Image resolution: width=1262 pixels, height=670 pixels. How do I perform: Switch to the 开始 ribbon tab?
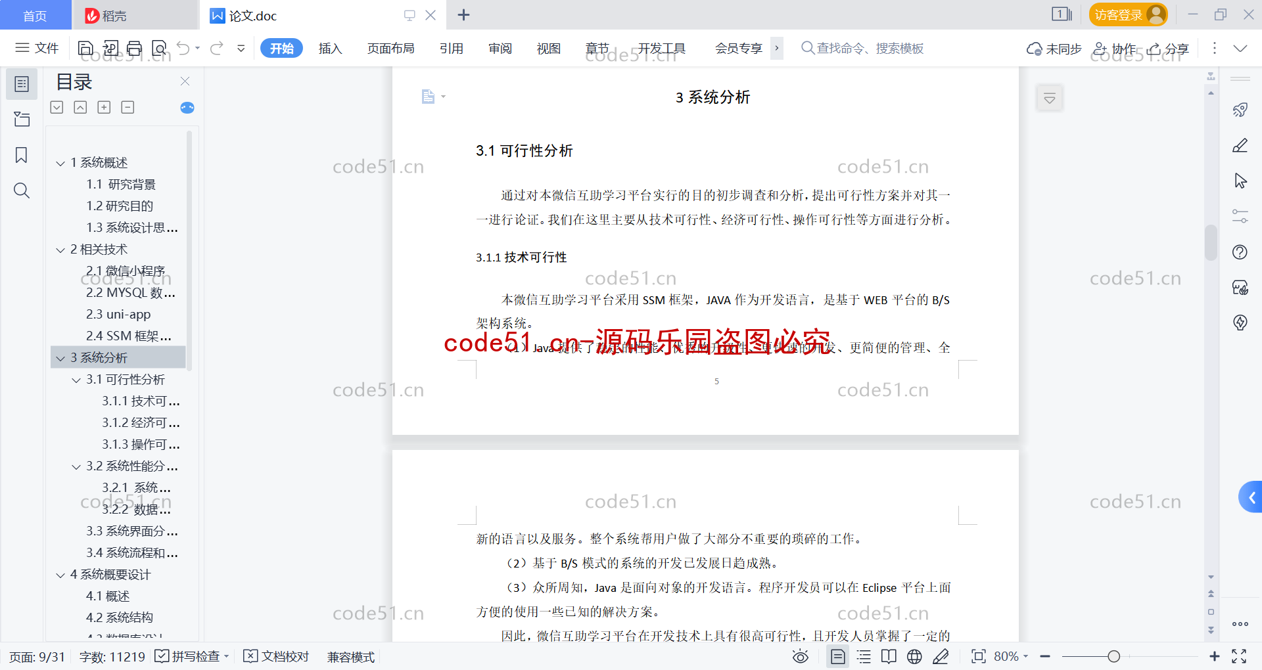pyautogui.click(x=281, y=48)
